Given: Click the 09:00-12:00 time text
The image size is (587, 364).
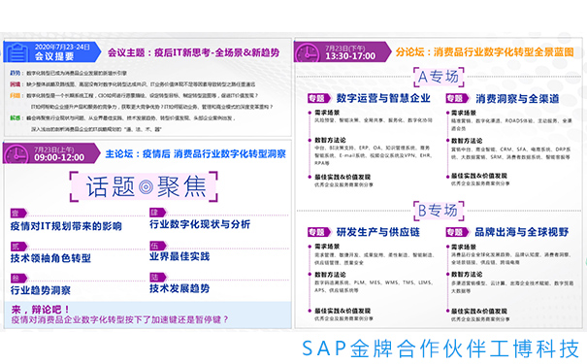Looking at the screenshot, I should tap(59, 157).
